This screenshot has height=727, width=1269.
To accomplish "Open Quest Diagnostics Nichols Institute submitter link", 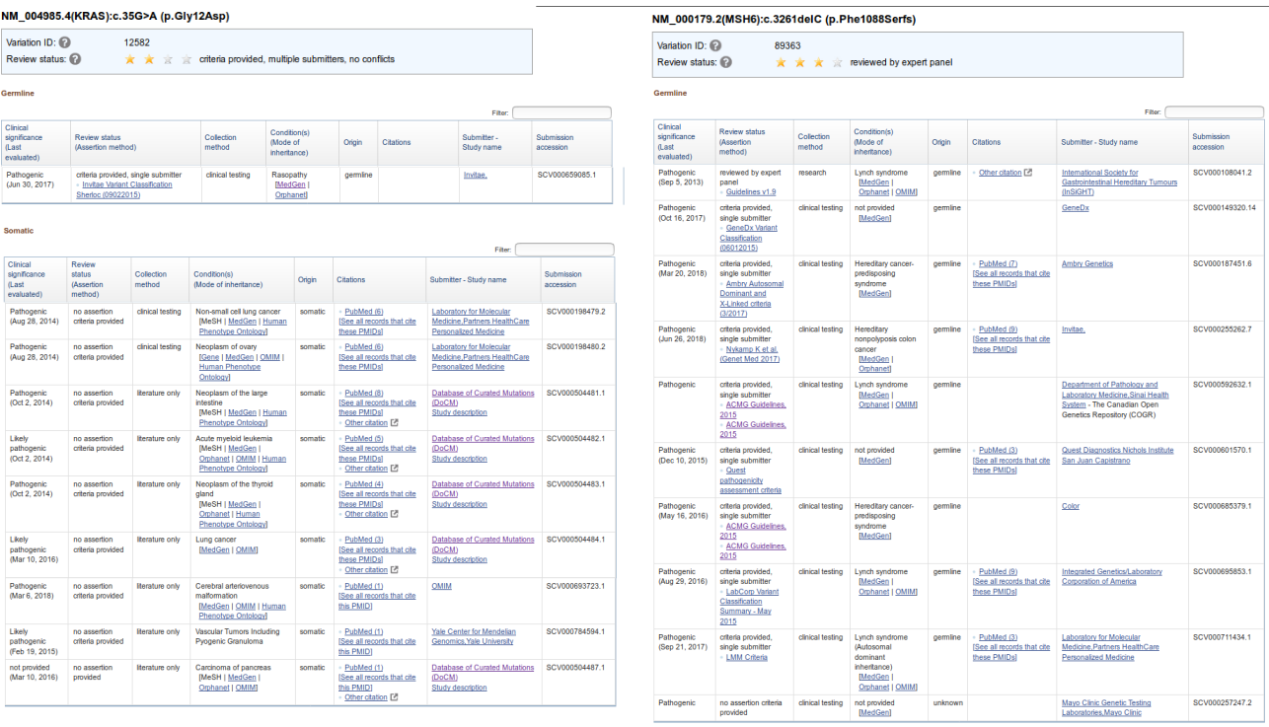I will 1117,450.
